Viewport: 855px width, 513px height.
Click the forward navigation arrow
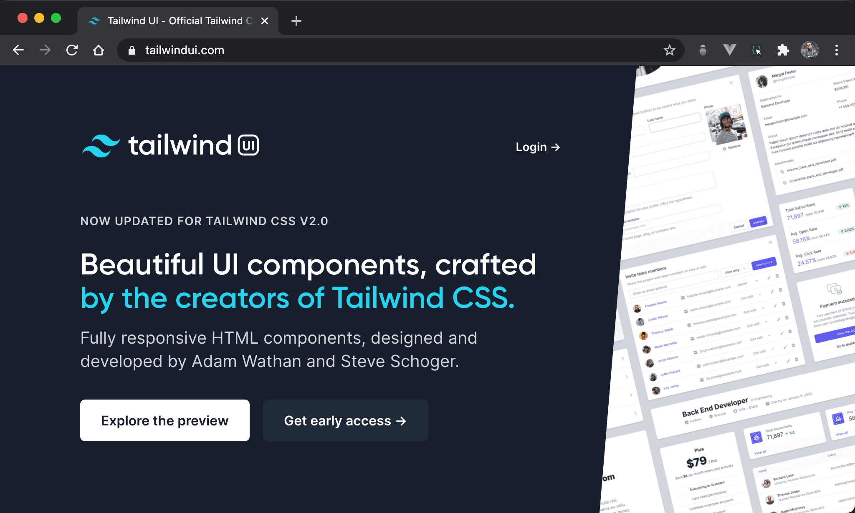tap(45, 50)
